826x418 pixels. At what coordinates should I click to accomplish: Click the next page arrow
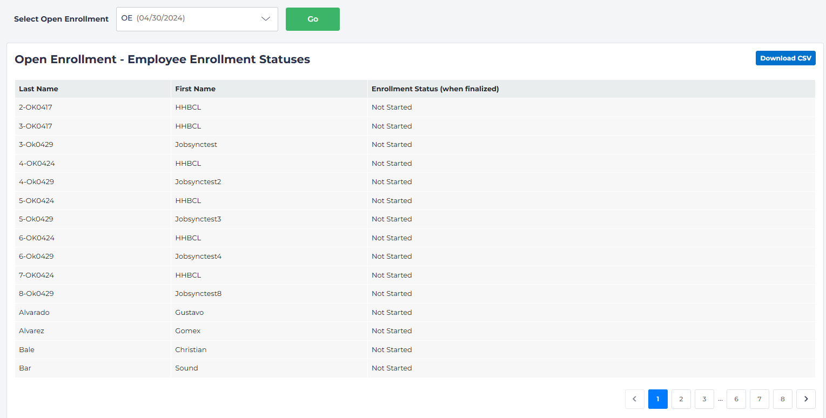pos(806,399)
